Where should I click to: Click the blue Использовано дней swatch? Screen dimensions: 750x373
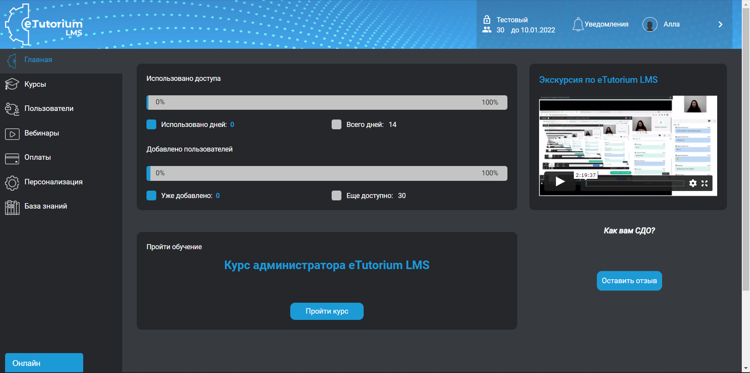[151, 125]
